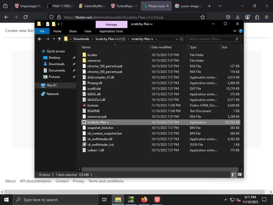
Task: Select the snapshot_blob.bin file
Action: coord(100,128)
